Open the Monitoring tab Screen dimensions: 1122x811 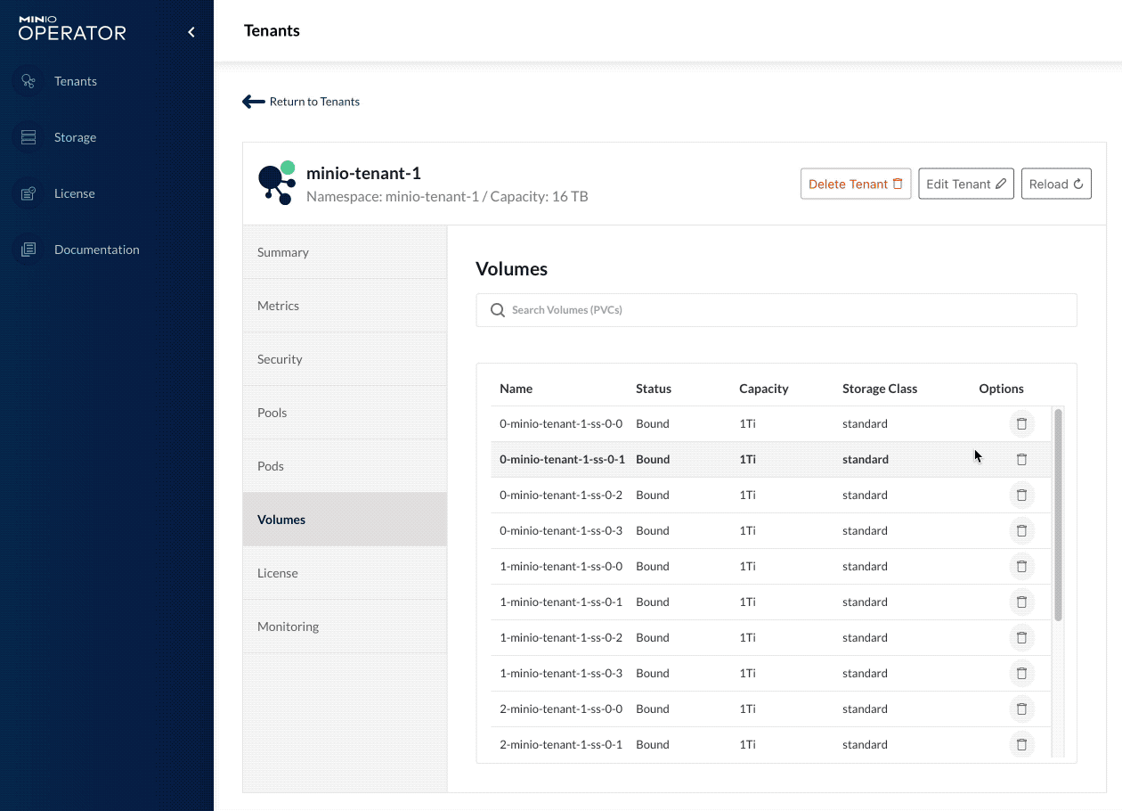click(345, 627)
